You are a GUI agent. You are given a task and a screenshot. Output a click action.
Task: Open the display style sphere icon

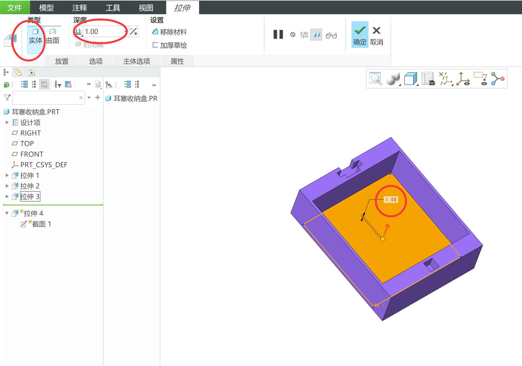393,79
